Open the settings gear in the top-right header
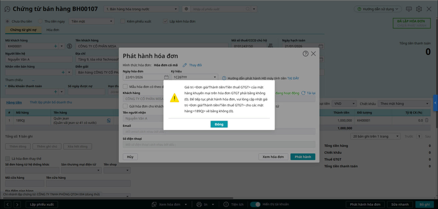This screenshot has width=438, height=209. tap(419, 9)
